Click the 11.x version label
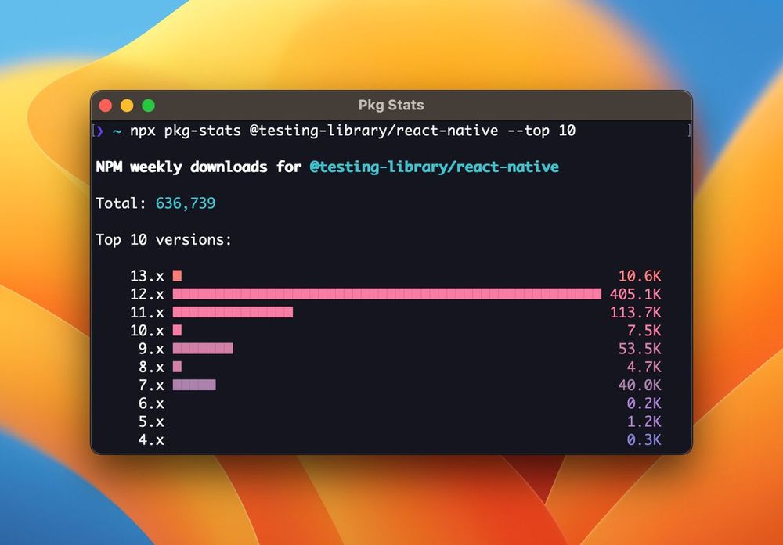The image size is (783, 545). pos(147,312)
